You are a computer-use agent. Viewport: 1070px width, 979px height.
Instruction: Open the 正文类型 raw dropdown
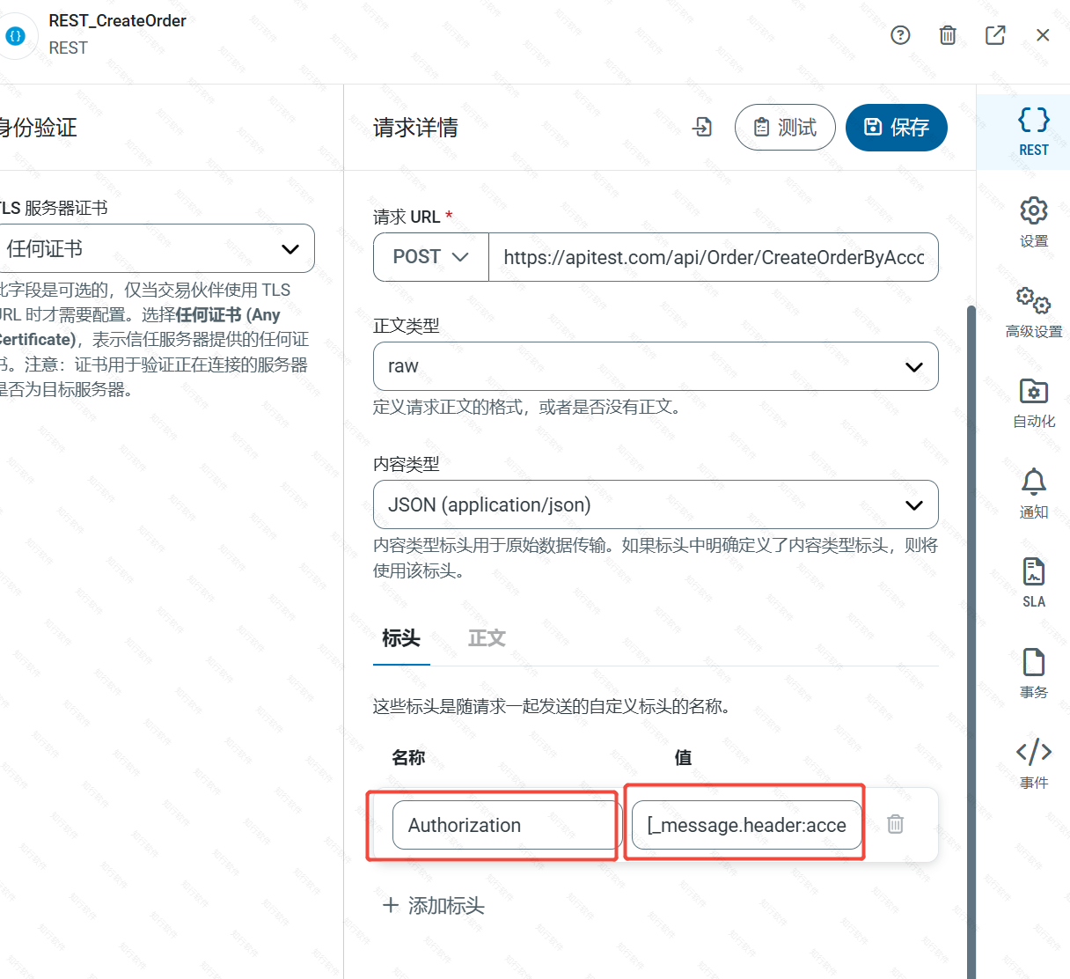656,366
